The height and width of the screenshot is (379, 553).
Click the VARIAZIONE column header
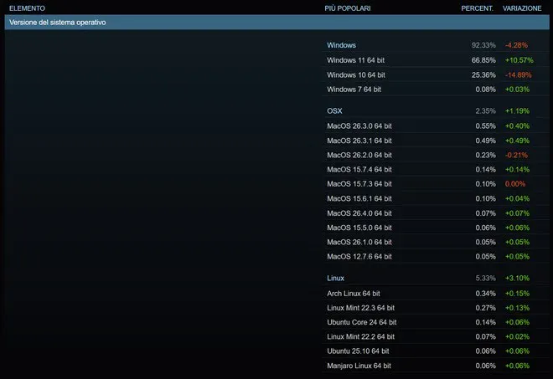pos(522,8)
